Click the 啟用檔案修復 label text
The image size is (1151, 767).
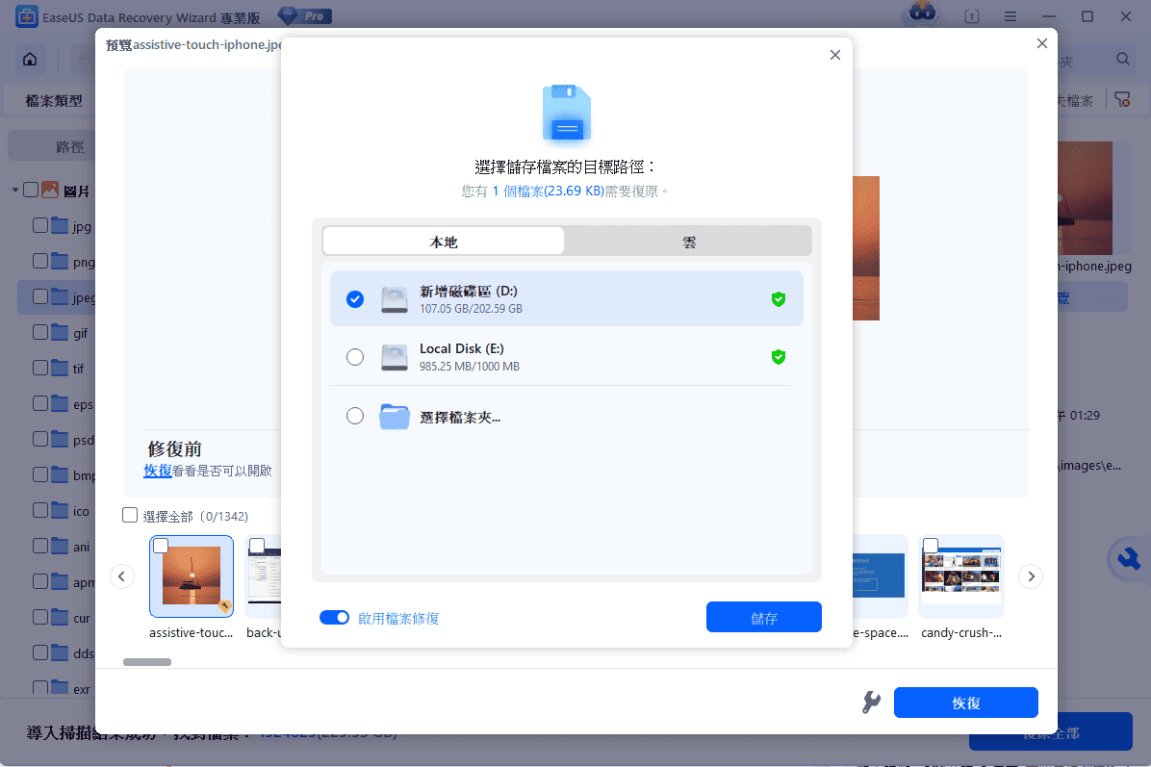398,618
